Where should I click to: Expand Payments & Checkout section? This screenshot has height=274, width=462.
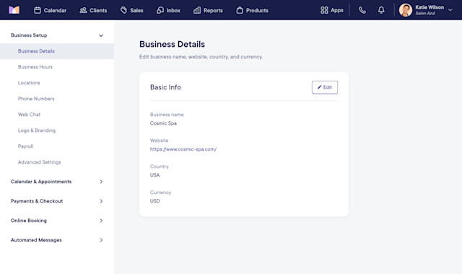pos(101,201)
